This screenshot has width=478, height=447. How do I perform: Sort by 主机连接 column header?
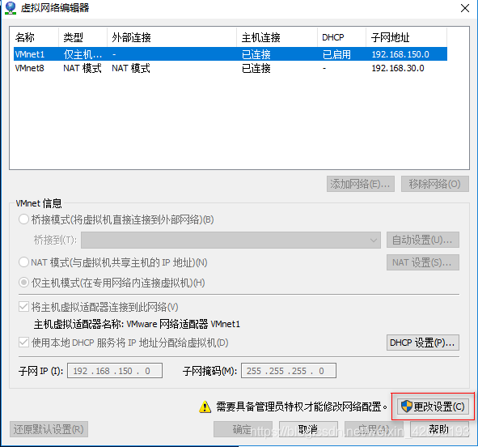pos(277,37)
